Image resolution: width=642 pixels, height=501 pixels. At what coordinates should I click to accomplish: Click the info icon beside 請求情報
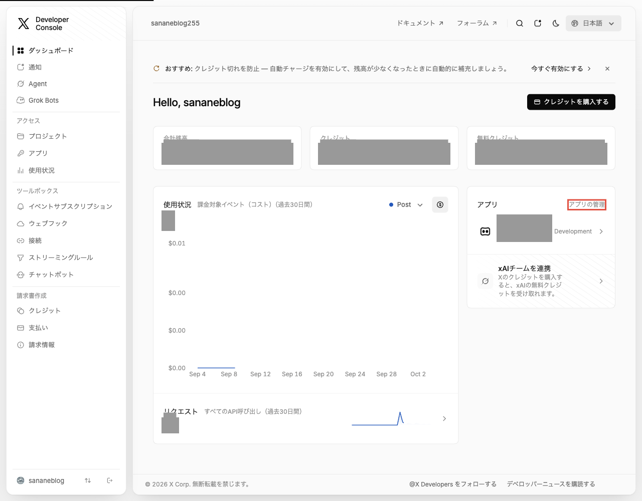pyautogui.click(x=21, y=345)
